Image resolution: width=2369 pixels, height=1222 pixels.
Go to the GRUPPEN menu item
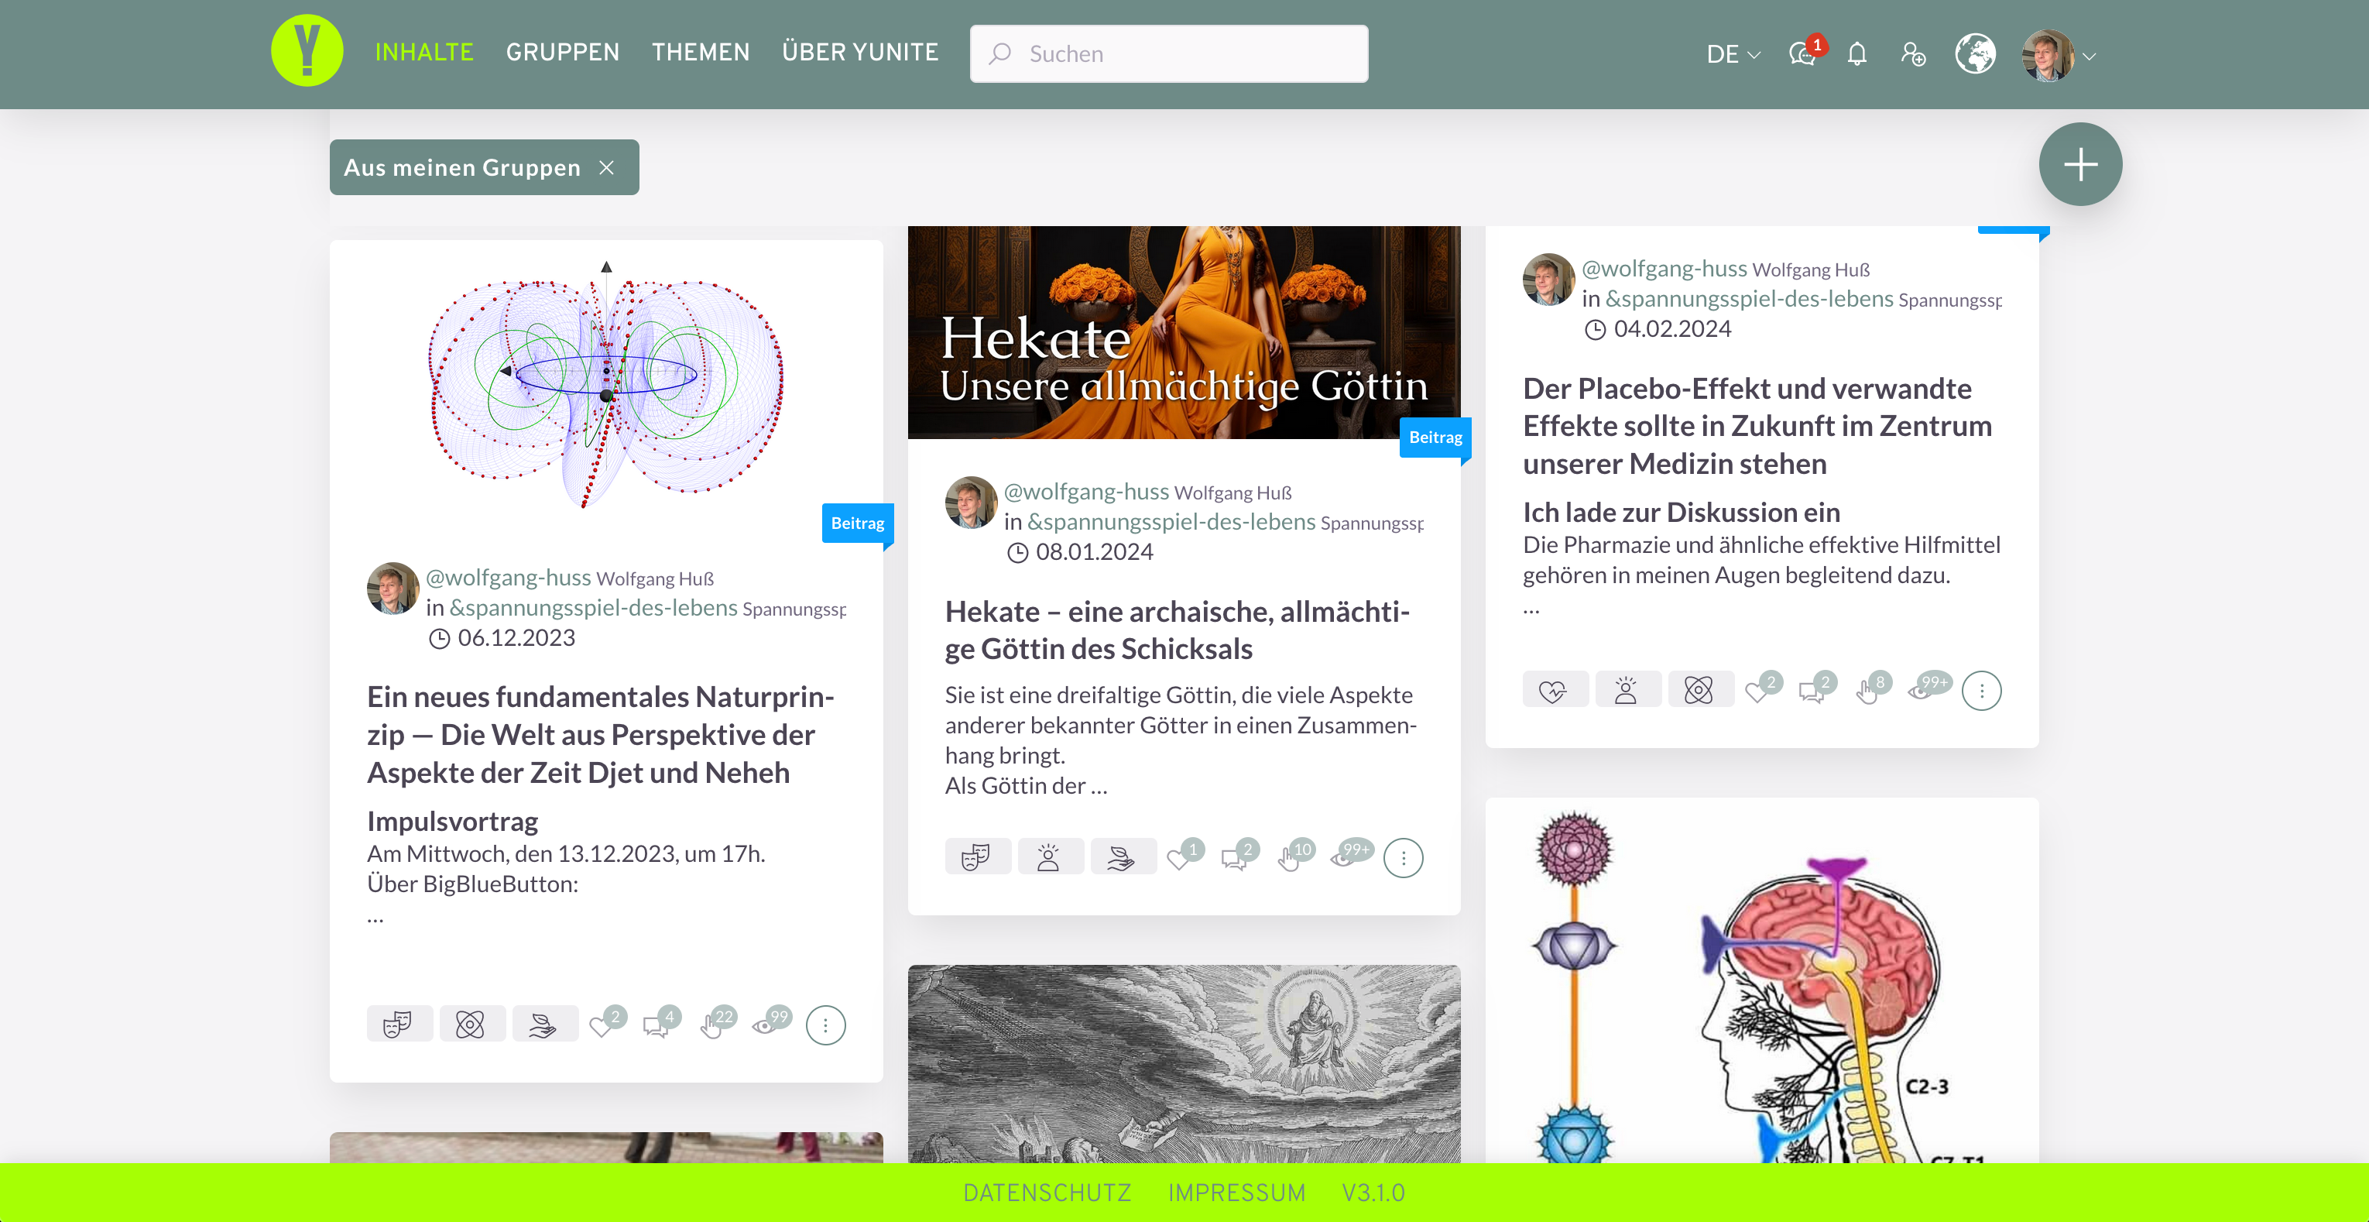pos(562,53)
